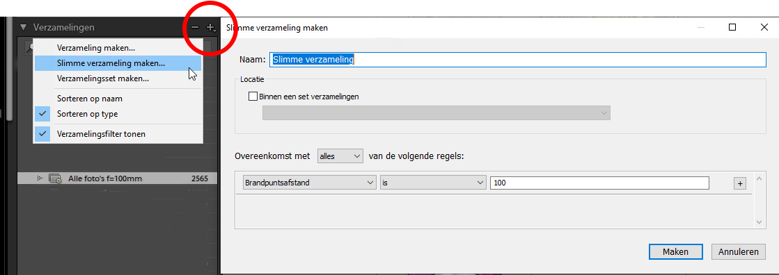Add a rule with the plus button
Image resolution: width=779 pixels, height=275 pixels.
tap(740, 183)
